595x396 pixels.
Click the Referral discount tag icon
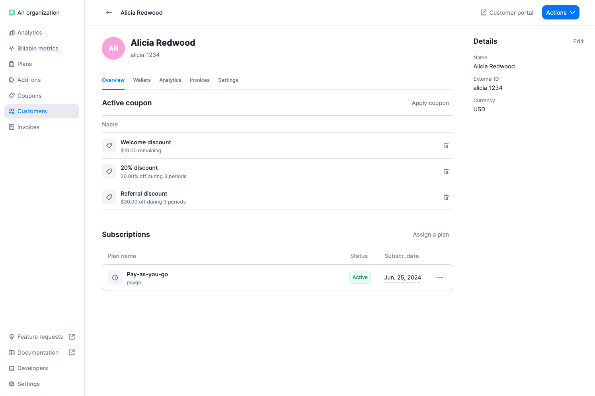(x=109, y=197)
